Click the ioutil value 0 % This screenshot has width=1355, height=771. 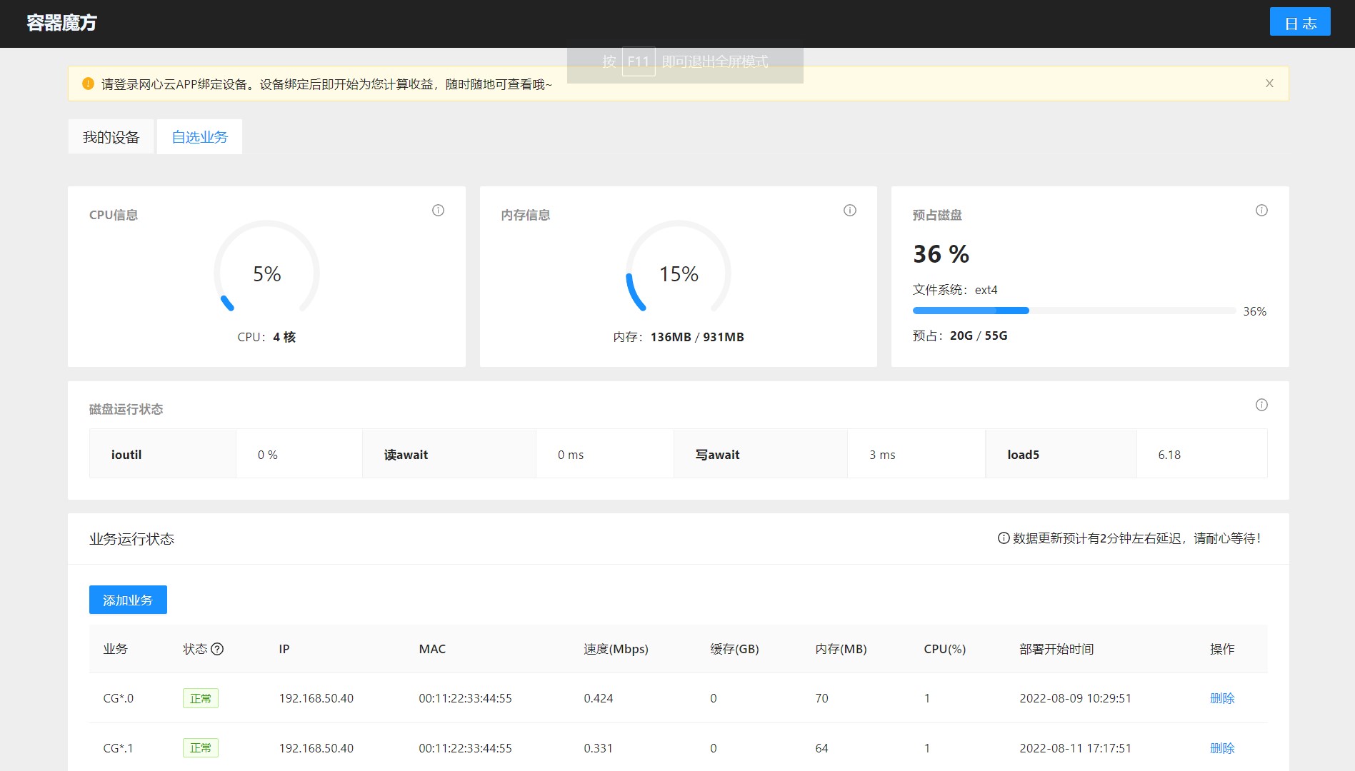(268, 455)
